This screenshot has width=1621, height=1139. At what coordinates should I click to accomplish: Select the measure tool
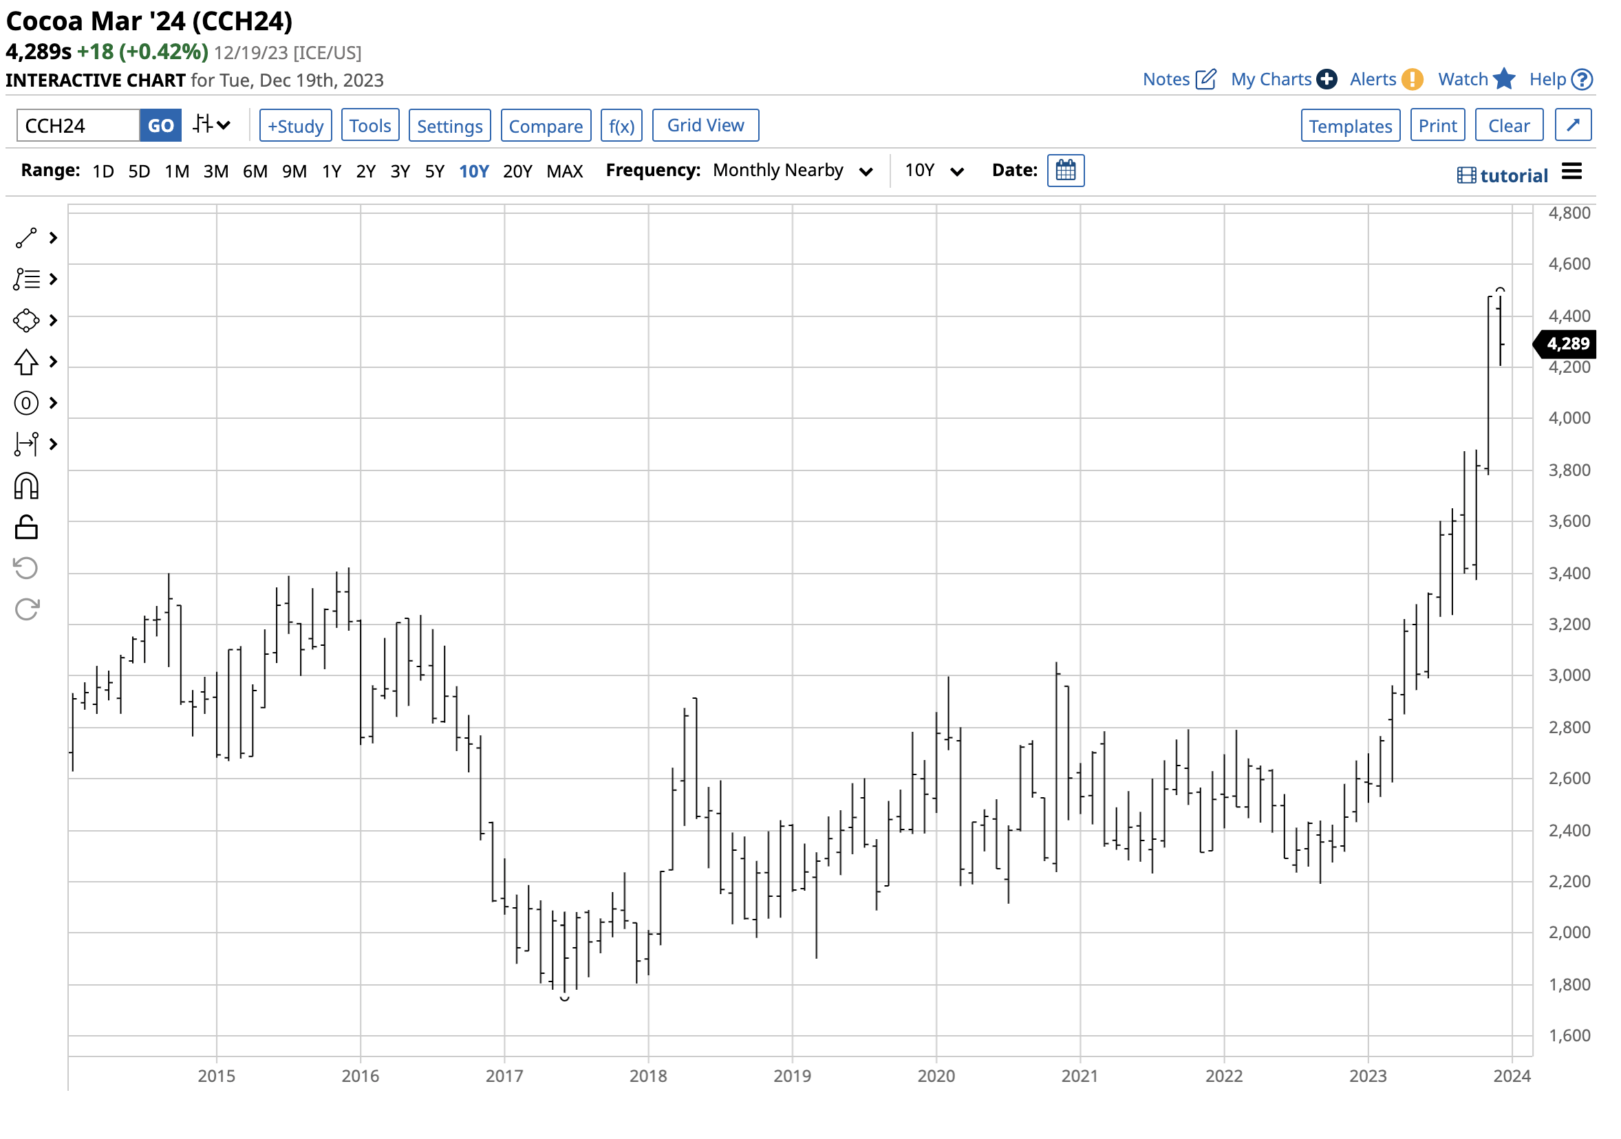point(25,444)
